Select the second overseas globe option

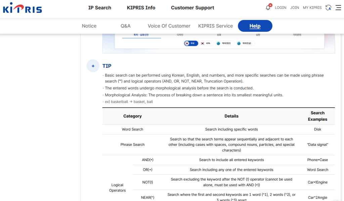click(246, 43)
